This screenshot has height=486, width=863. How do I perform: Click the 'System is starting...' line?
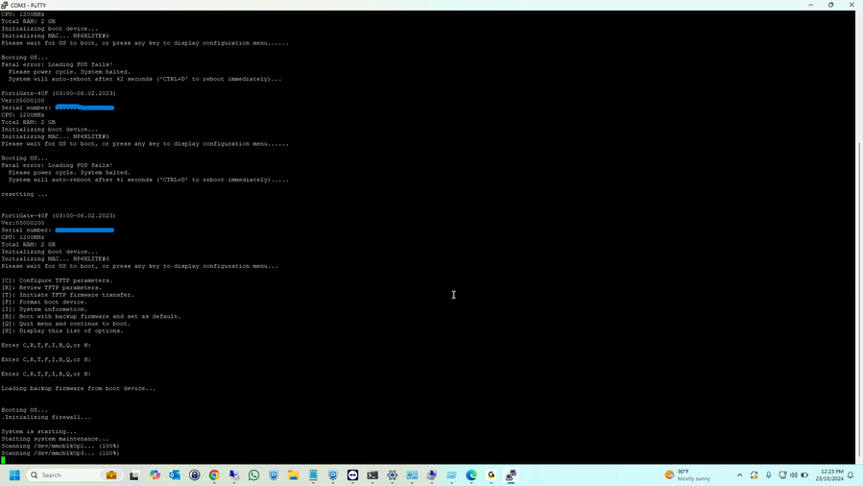[x=39, y=431]
